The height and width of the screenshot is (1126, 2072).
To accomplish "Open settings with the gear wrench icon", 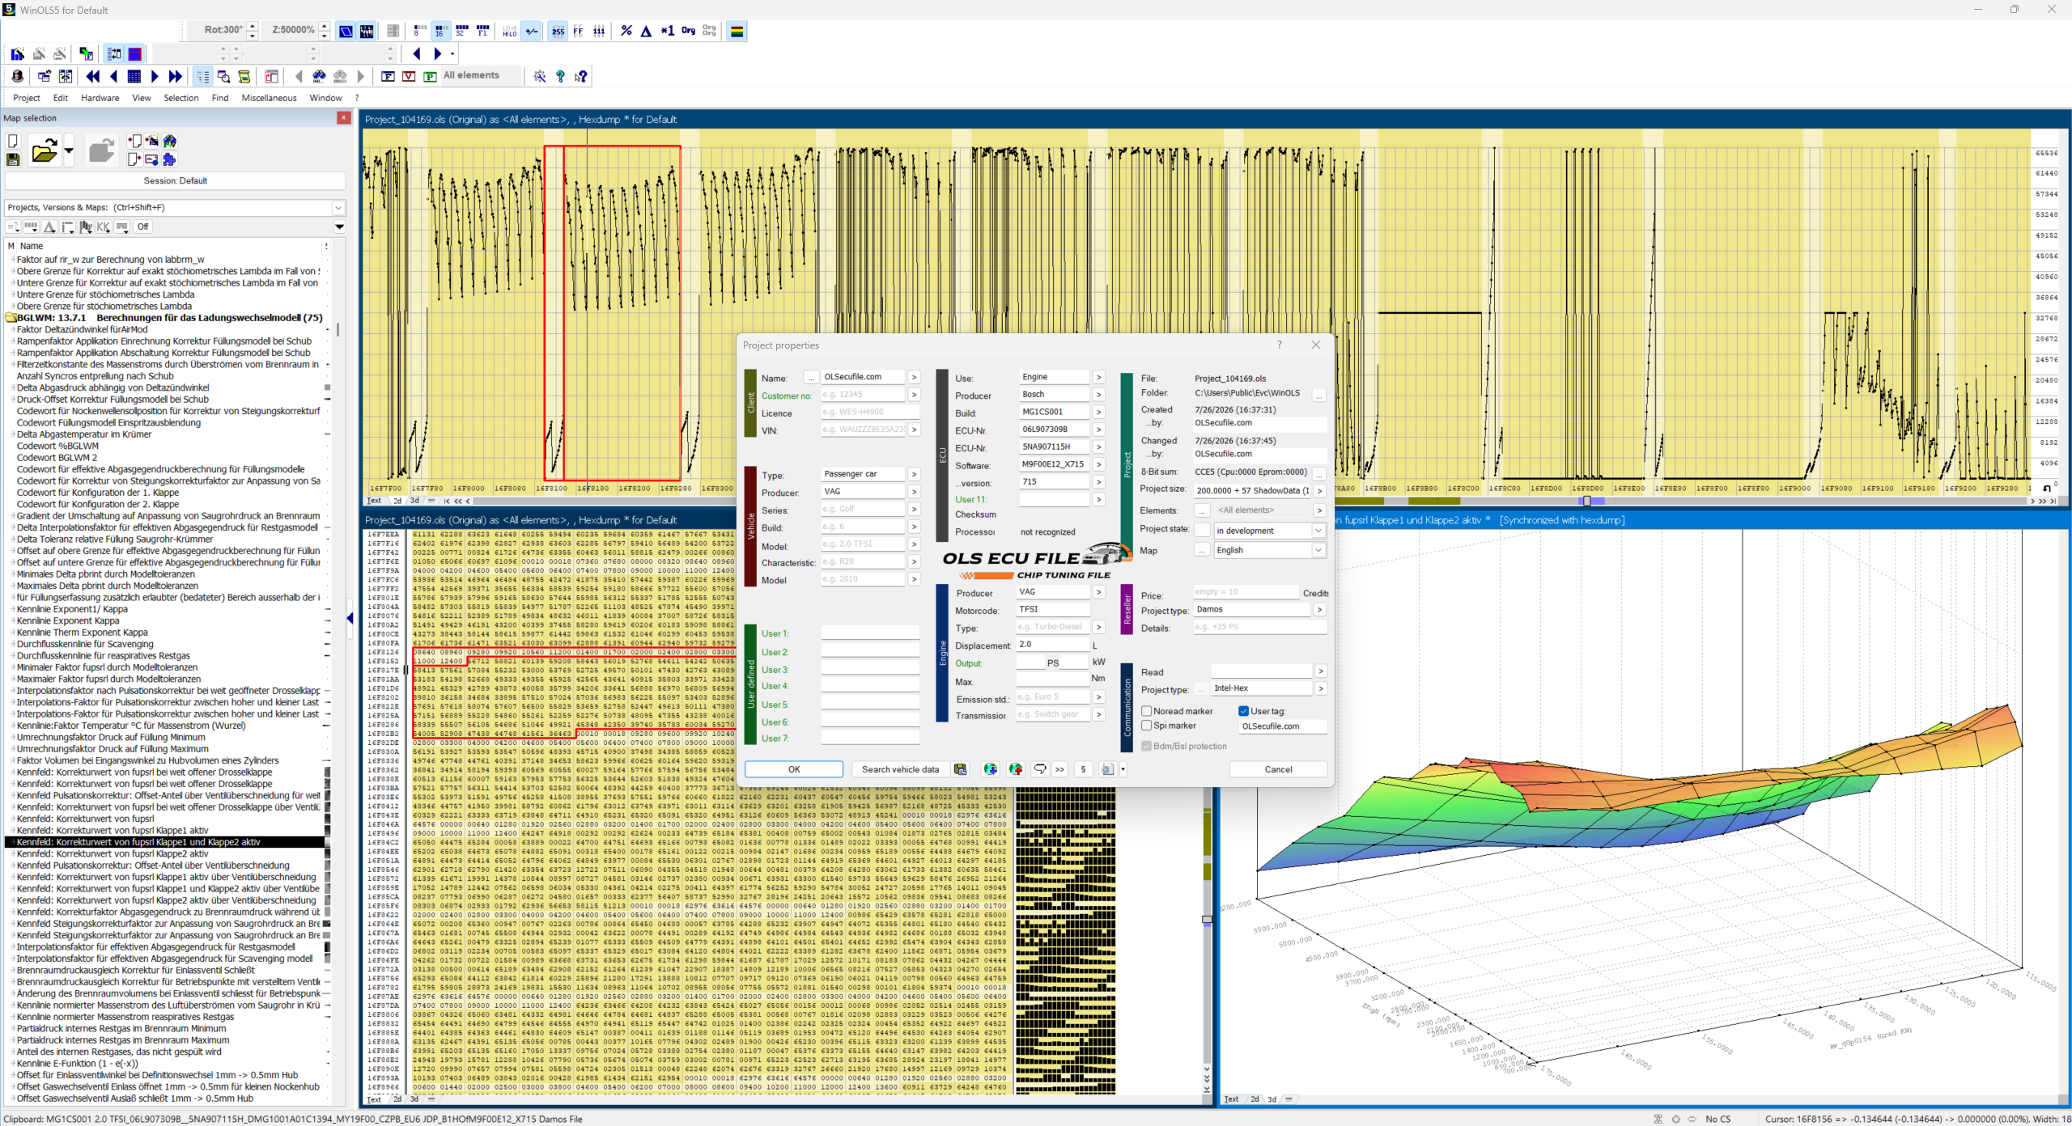I will (x=540, y=76).
